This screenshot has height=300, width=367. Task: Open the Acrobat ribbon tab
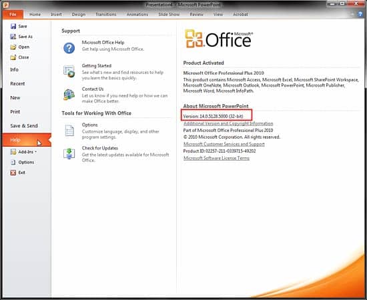coord(240,14)
